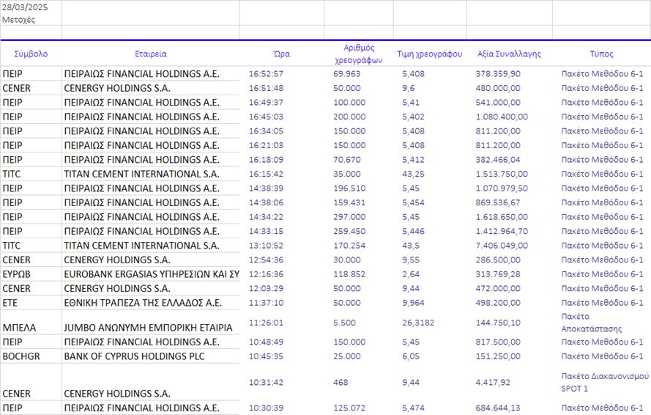The width and height of the screenshot is (651, 415).
Task: Click CENER symbol in 16:51:48 row
Action: [17, 88]
